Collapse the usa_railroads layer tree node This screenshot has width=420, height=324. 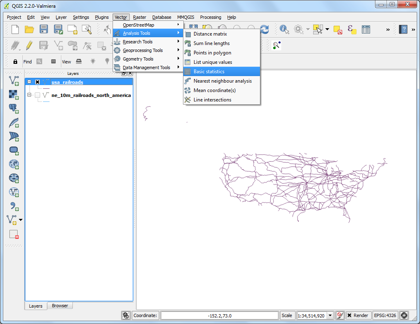[29, 82]
